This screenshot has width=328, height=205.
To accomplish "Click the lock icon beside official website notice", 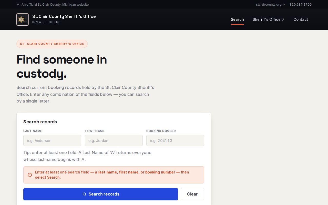I will (x=18, y=5).
